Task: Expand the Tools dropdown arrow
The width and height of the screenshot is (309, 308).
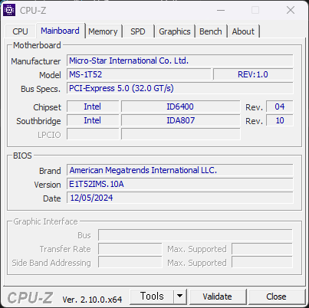Action: 180,297
